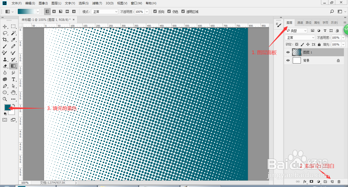348x187 pixels.
Task: Open the 模式 正常 dropdown in options bar
Action: click(104, 12)
